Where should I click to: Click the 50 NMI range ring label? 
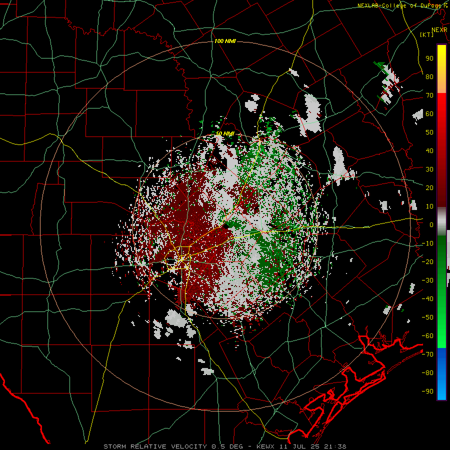click(x=225, y=133)
